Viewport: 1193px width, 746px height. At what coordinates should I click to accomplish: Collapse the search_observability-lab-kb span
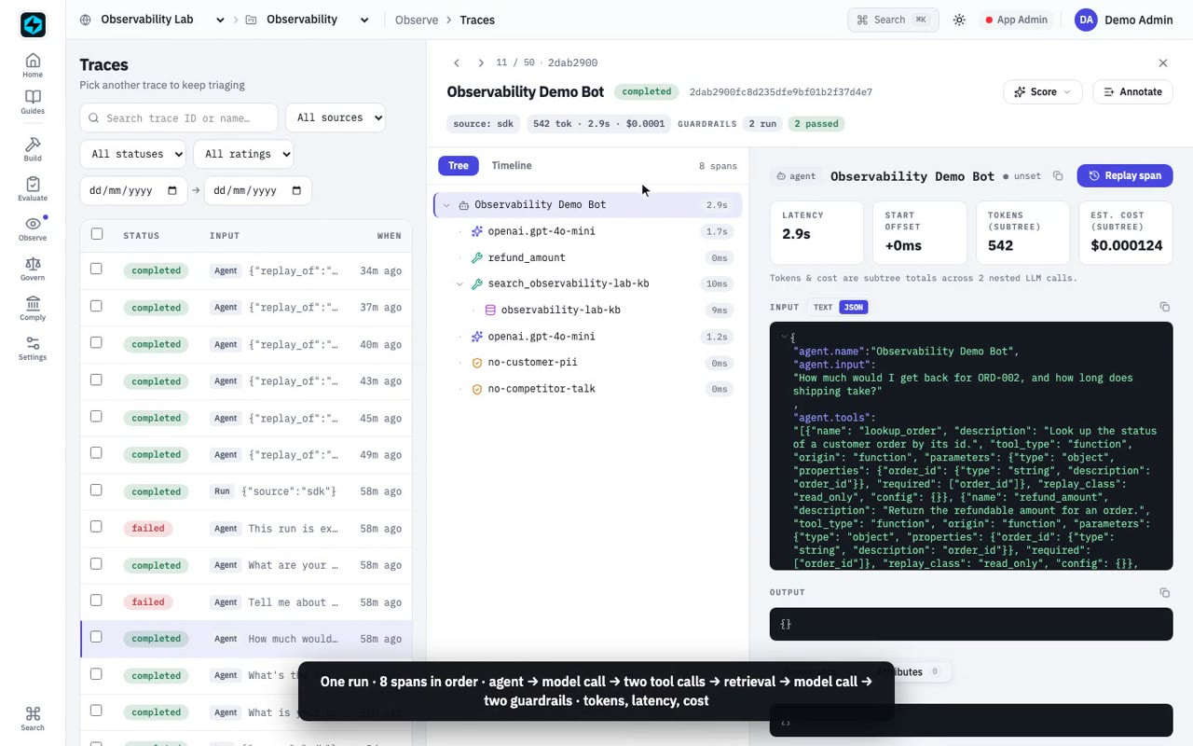pyautogui.click(x=459, y=283)
